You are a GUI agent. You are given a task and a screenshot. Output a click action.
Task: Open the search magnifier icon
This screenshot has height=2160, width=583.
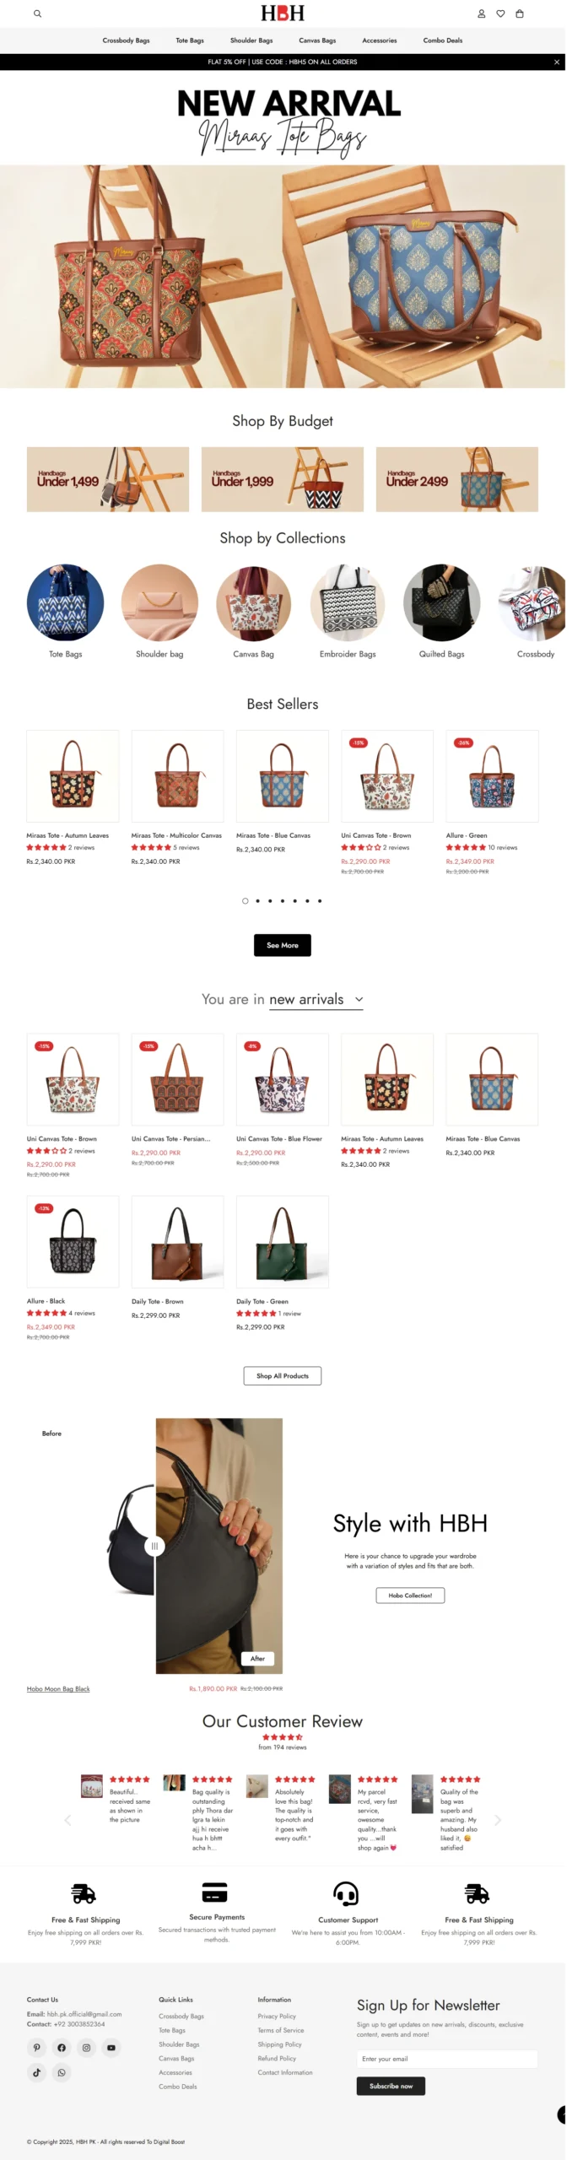coord(37,13)
